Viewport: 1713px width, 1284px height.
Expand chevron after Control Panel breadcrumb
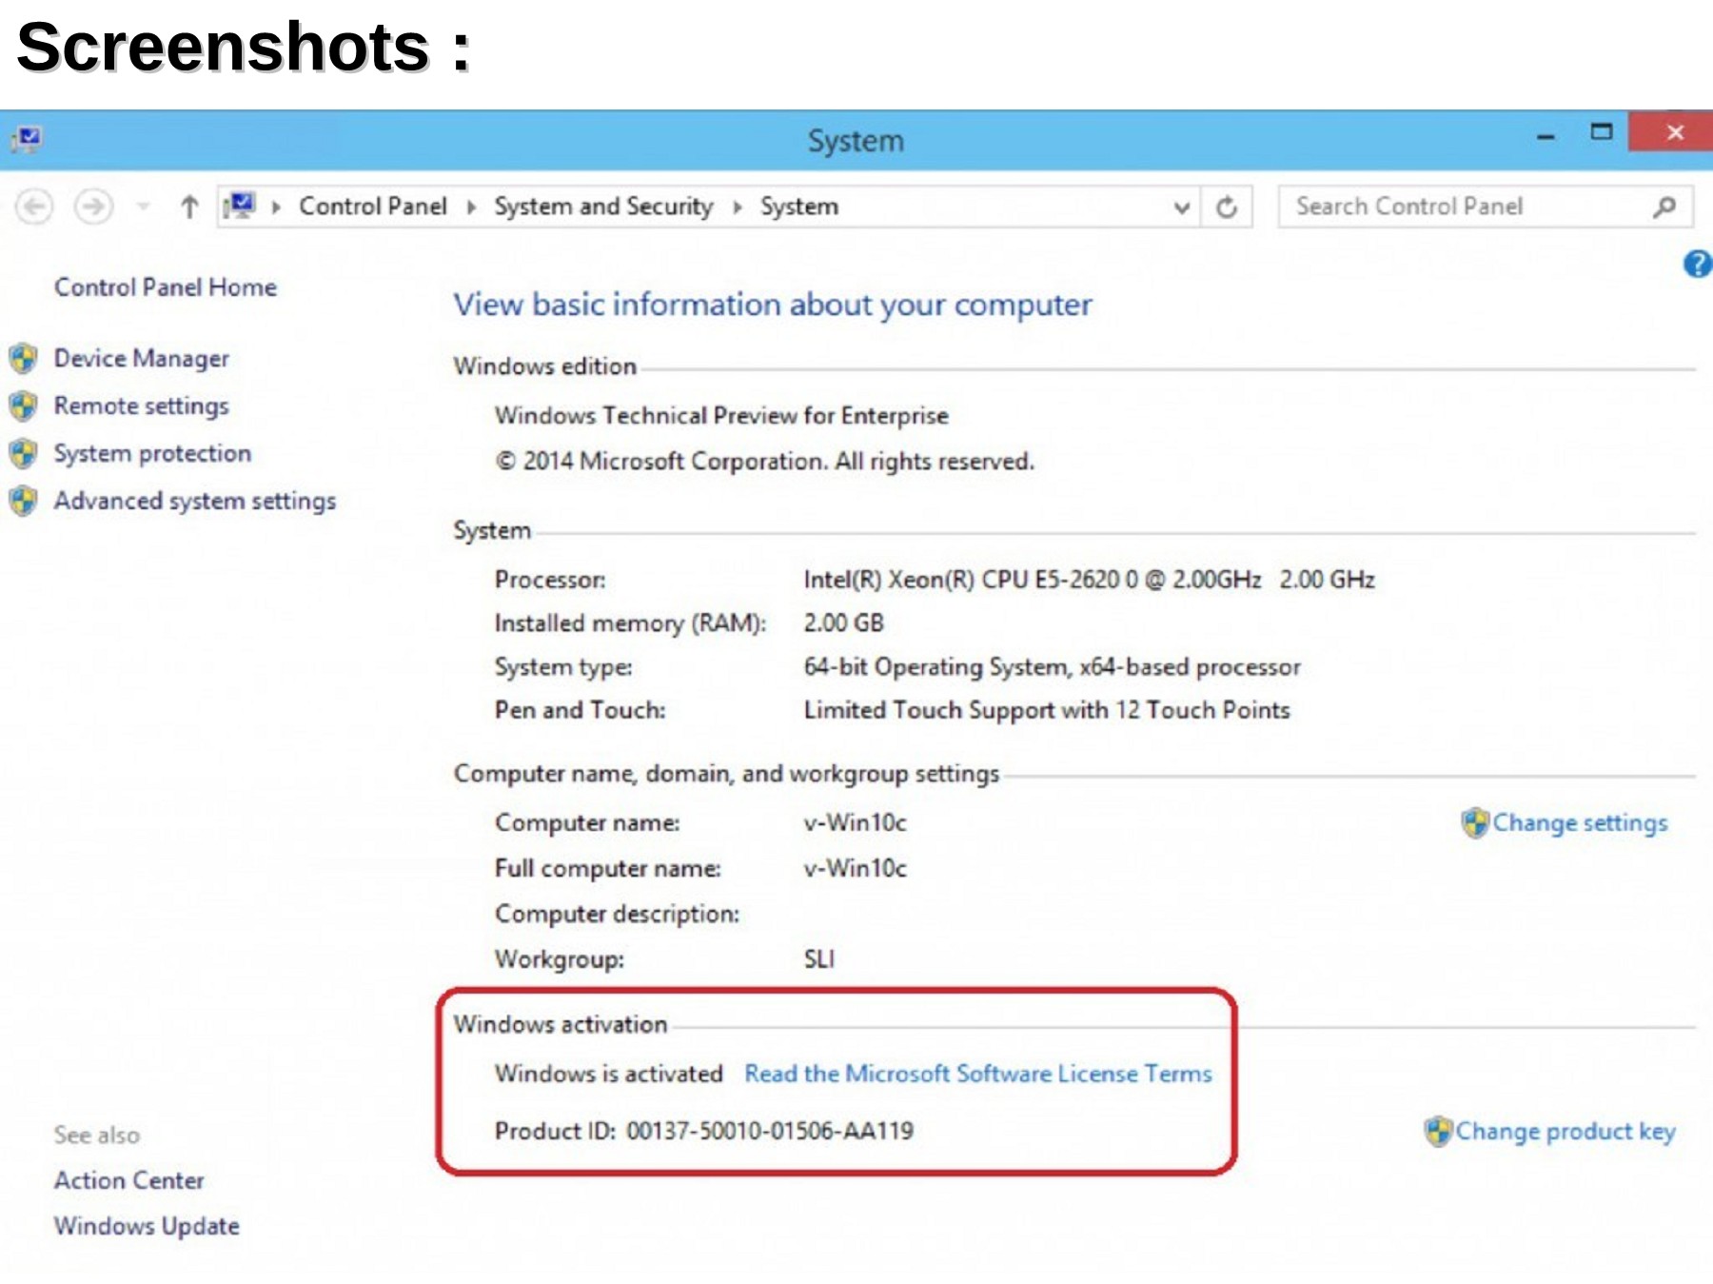[471, 207]
